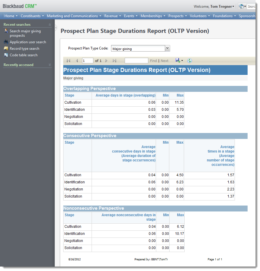This screenshot has height=271, width=260.
Task: Click 'Prepared by: BBNT\TomTr' footer text
Action: 151,259
